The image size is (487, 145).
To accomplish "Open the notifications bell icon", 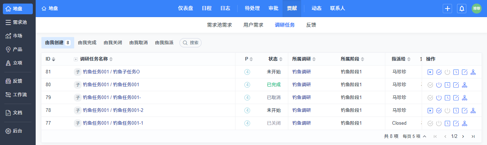I will [x=462, y=9].
